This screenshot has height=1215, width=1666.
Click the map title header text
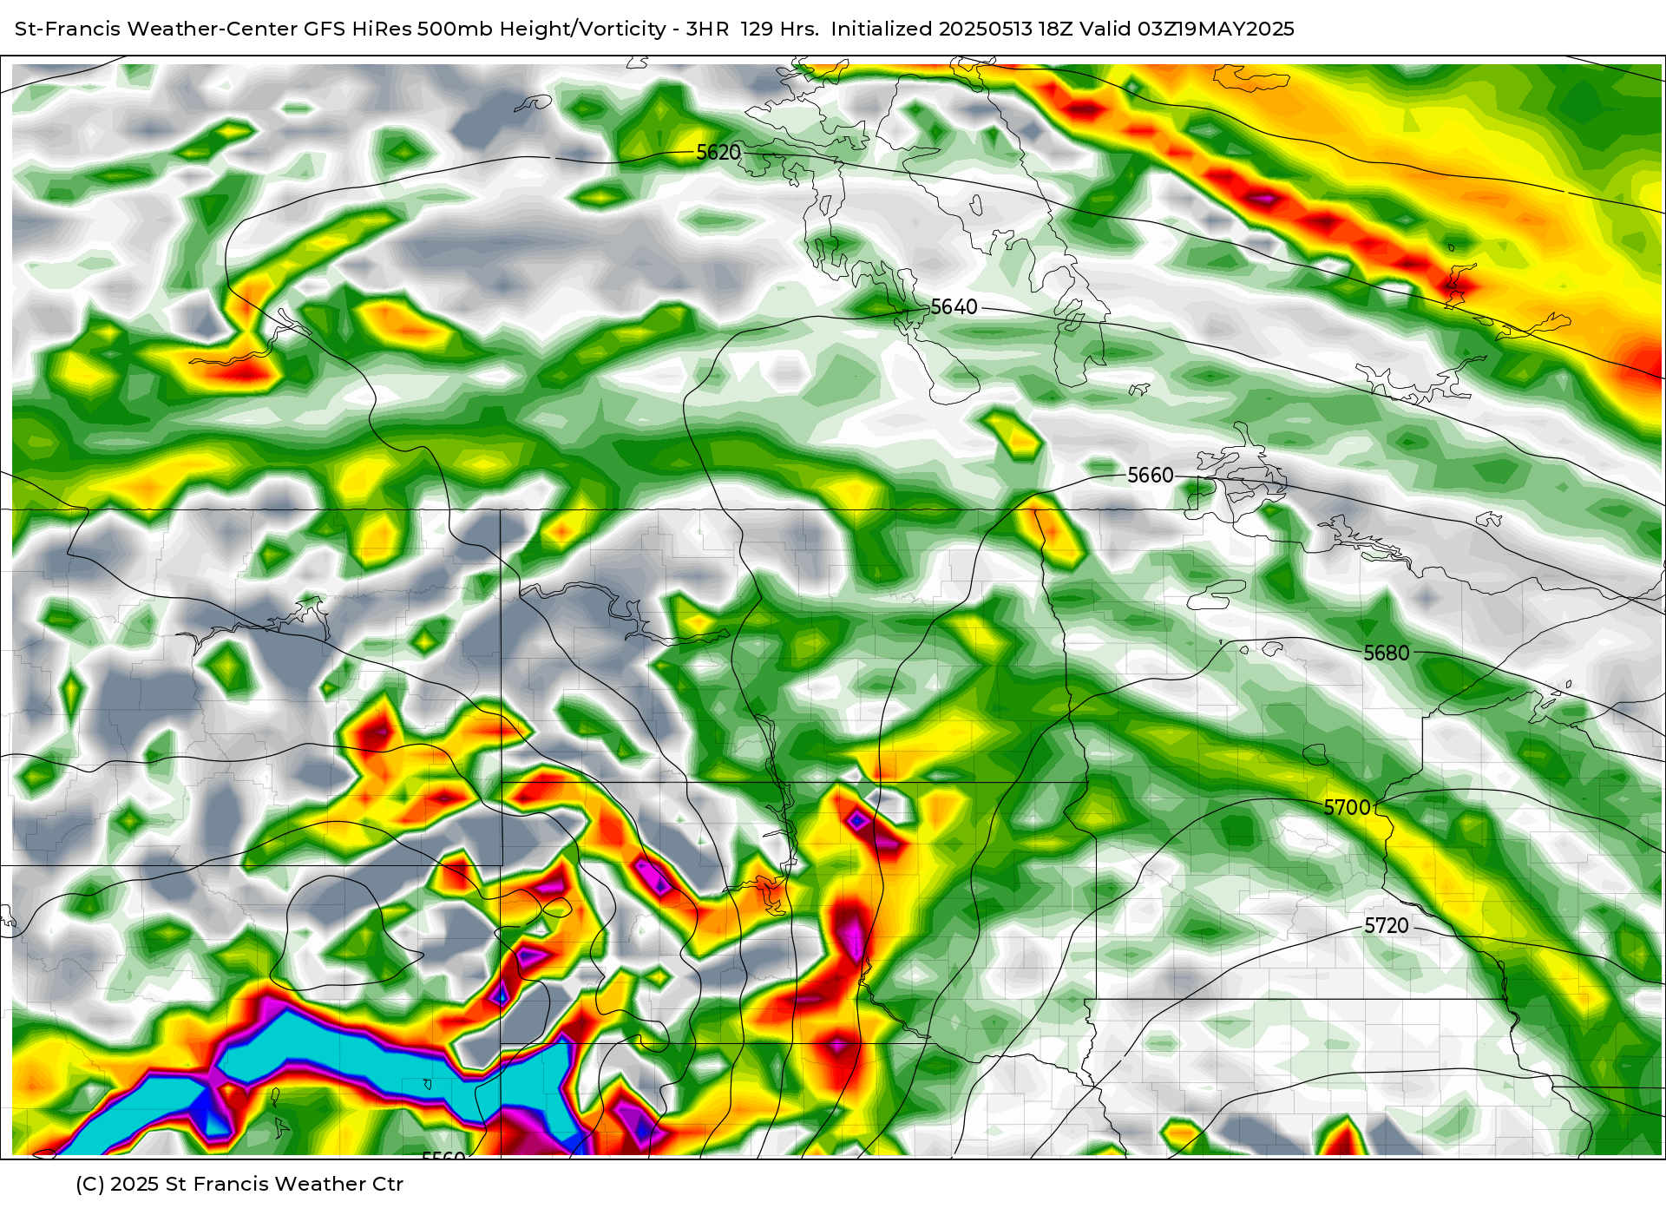tap(654, 29)
